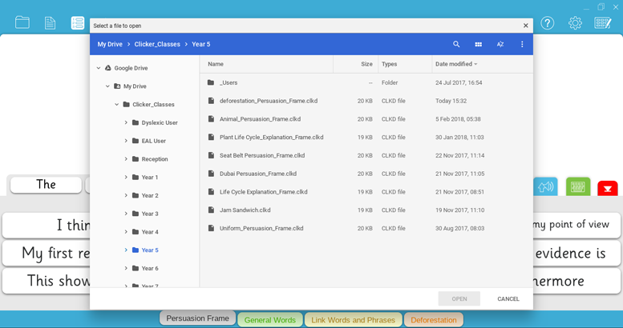The height and width of the screenshot is (328, 623).
Task: Switch to grid view in file dialog
Action: point(478,45)
